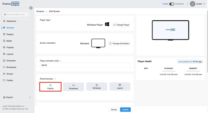
Task: Collapse the sidebar with arrow button
Action: pos(31,8)
